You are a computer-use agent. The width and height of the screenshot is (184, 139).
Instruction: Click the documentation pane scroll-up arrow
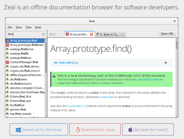click(x=177, y=39)
